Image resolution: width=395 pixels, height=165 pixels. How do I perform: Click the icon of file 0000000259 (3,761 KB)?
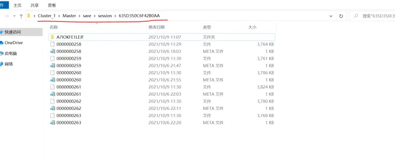[52, 58]
